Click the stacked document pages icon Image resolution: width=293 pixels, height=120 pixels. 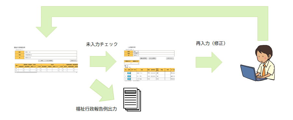[132, 99]
